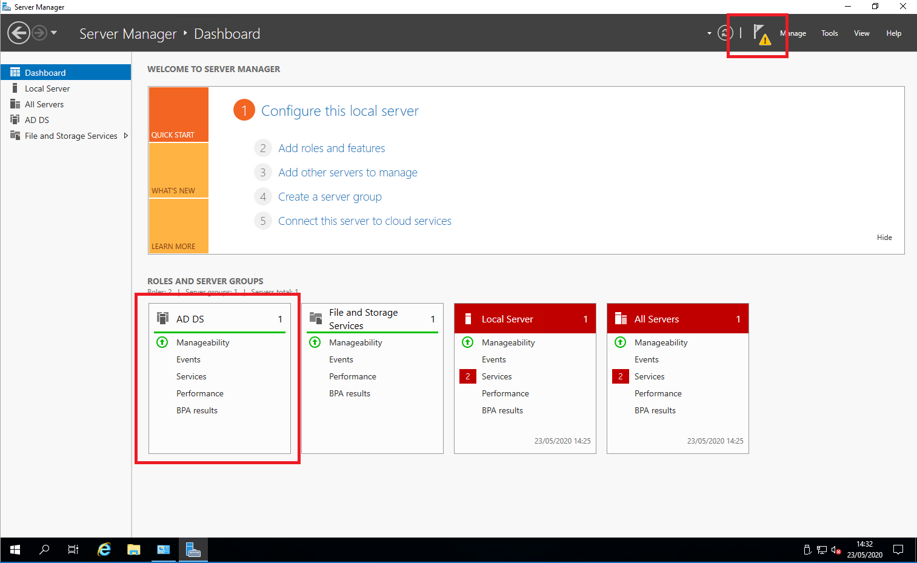This screenshot has height=563, width=917.
Task: Open Events in File and Storage tile
Action: (x=341, y=359)
